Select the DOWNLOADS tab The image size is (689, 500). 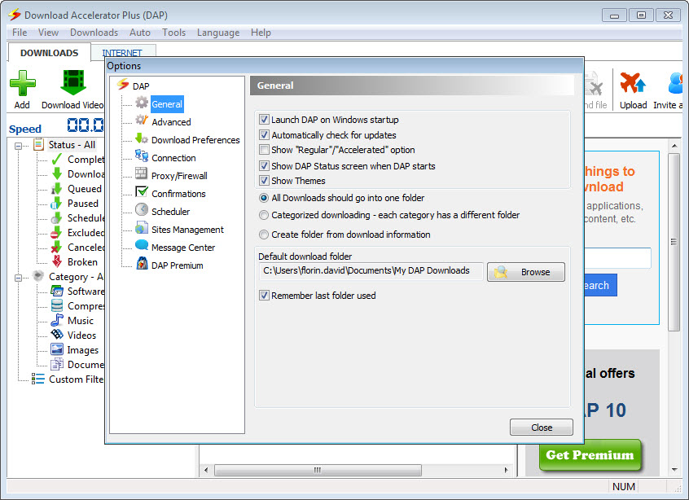point(49,53)
